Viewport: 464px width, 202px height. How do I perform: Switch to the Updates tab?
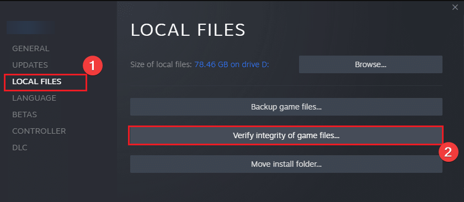(x=30, y=65)
